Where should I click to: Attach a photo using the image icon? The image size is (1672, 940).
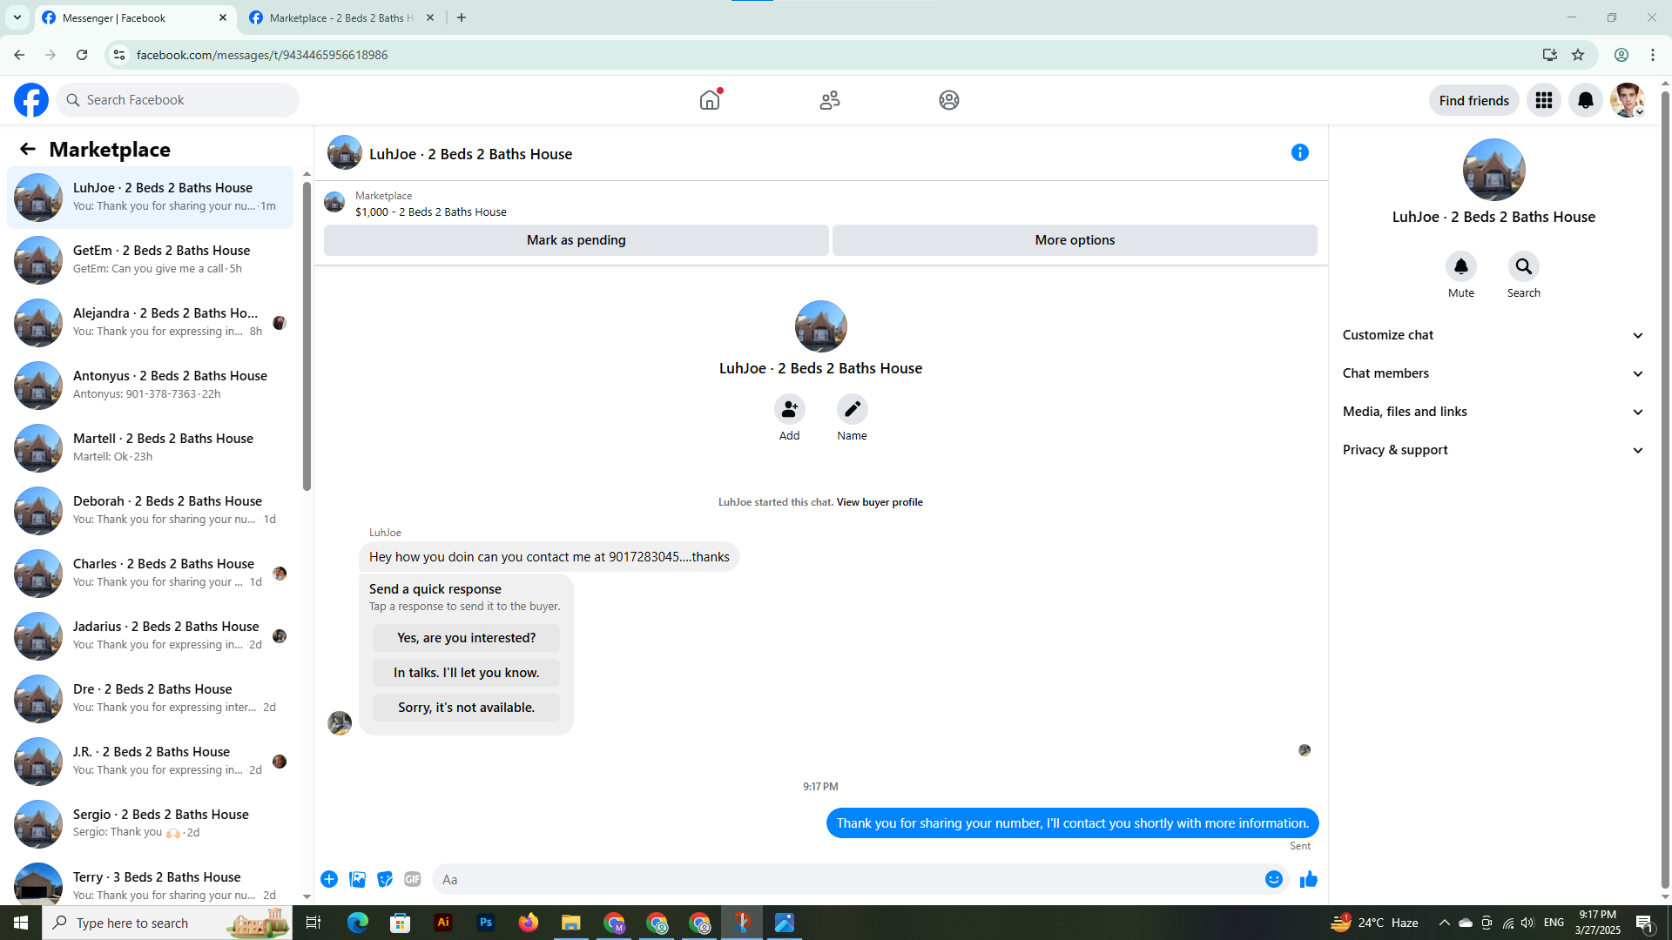point(357,879)
